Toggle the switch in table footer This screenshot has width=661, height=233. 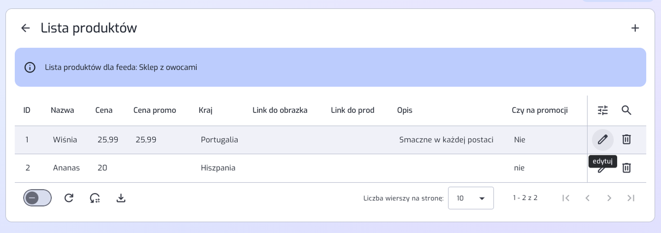(37, 198)
